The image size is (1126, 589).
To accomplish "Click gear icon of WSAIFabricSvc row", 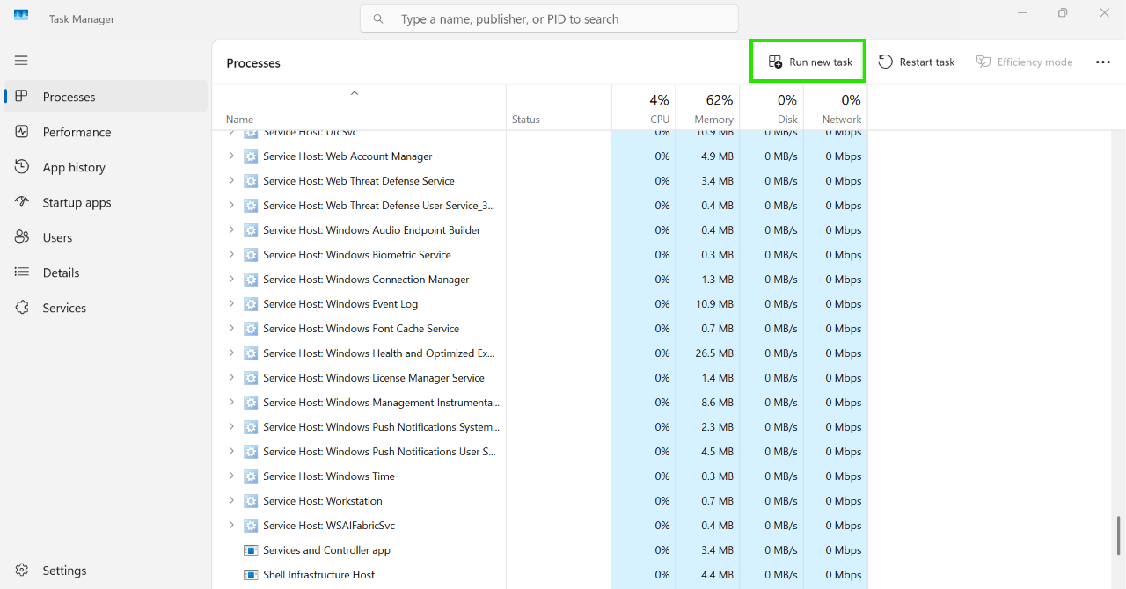I will pos(251,526).
